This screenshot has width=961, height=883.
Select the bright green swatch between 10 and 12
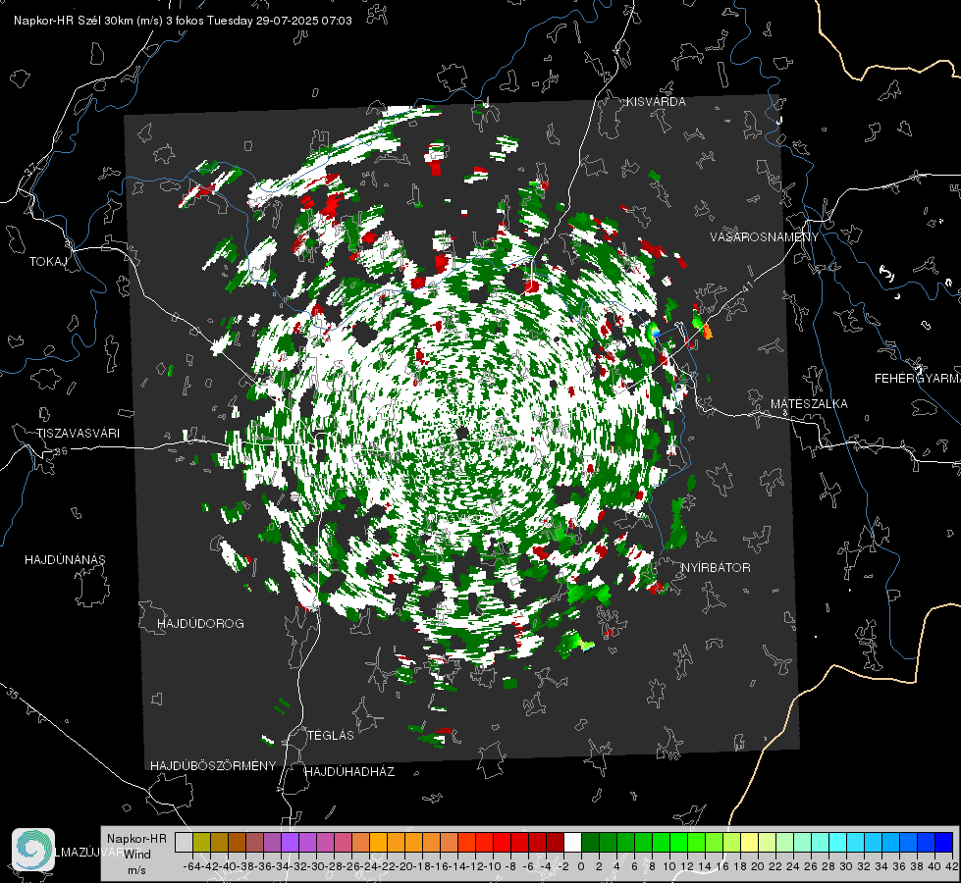point(678,842)
